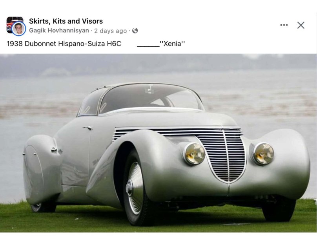Screen dimensions: 317x245
Task: Click the globe public-audience icon
Action: tap(135, 31)
